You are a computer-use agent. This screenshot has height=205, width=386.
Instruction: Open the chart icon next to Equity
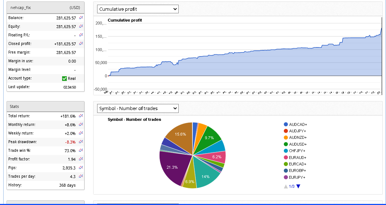[x=81, y=26]
